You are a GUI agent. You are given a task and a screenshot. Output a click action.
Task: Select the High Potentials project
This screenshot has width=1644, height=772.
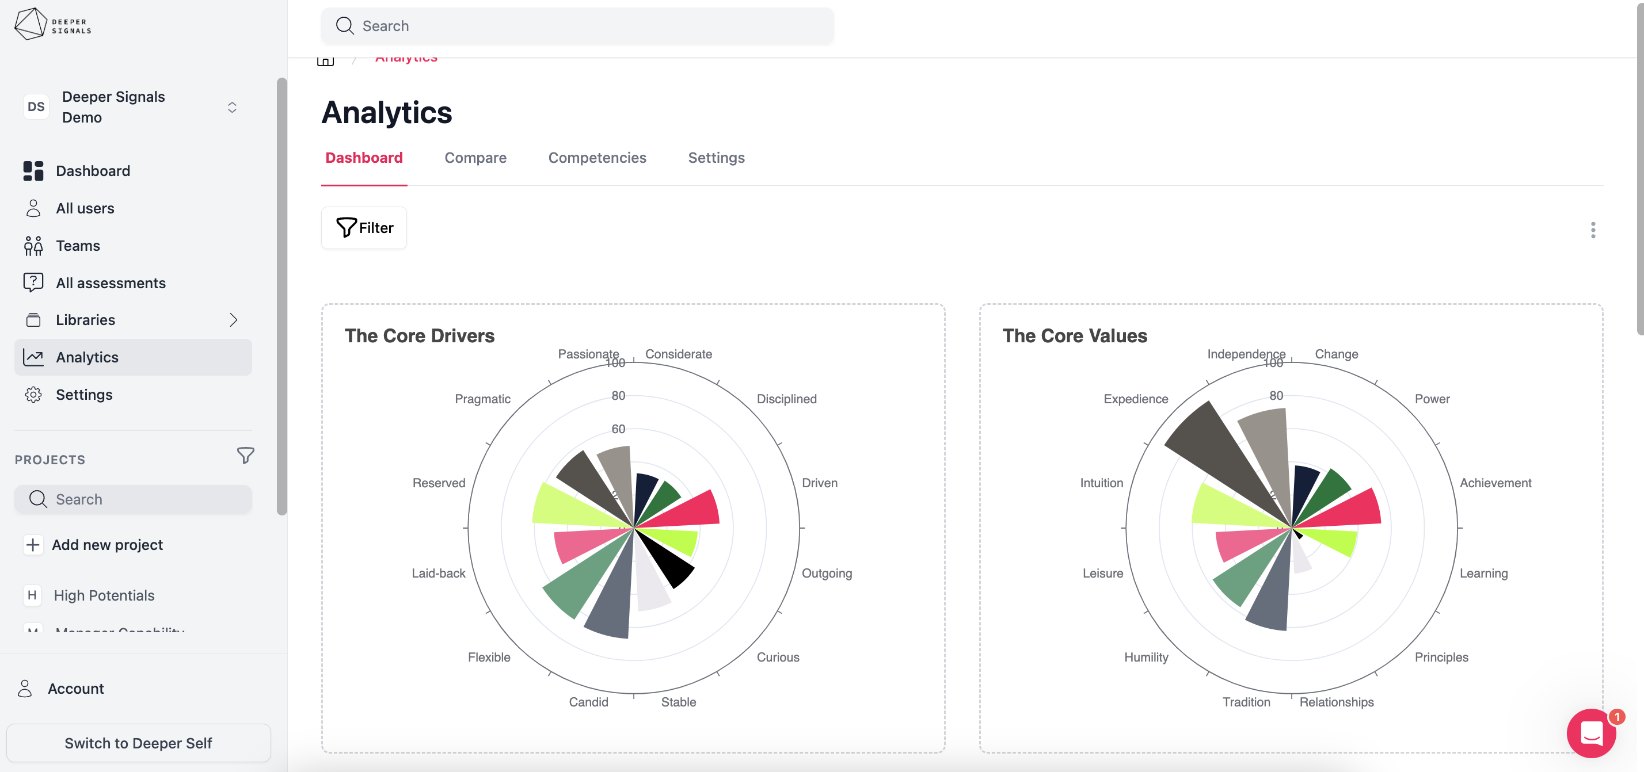[104, 595]
